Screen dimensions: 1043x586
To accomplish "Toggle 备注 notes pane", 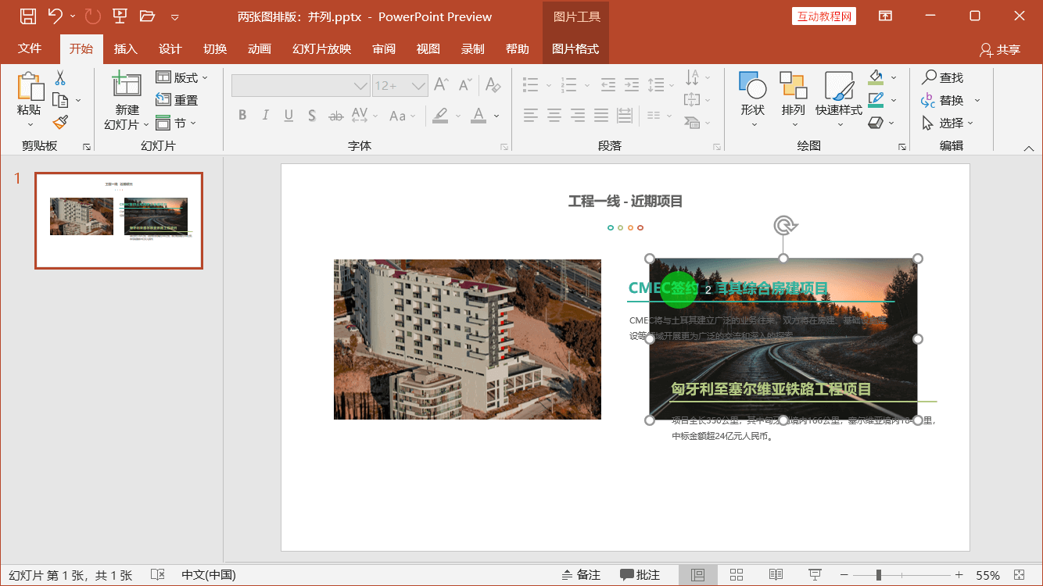I will tap(581, 575).
